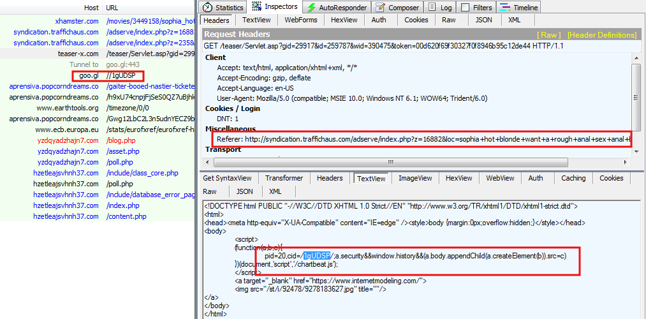
Task: Select the response TextView tab
Action: (371, 179)
